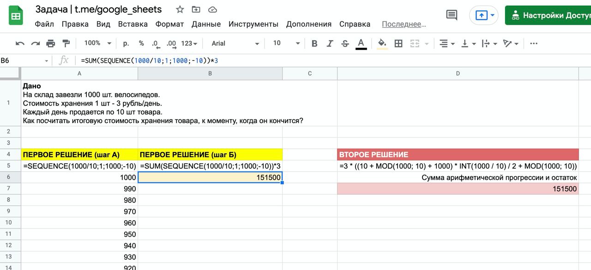Open the horizontal align dropdown
Screen dimensions: 591x270
(447, 43)
